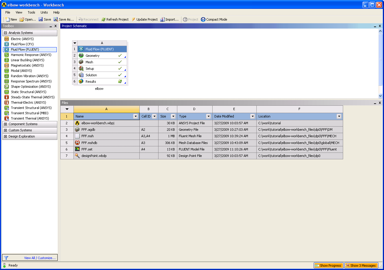Open the Tools menu
Screen dimensions: 384x270
(x=31, y=12)
